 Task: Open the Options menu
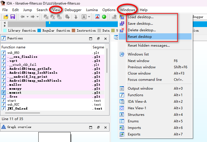pyautogui.click(x=109, y=10)
